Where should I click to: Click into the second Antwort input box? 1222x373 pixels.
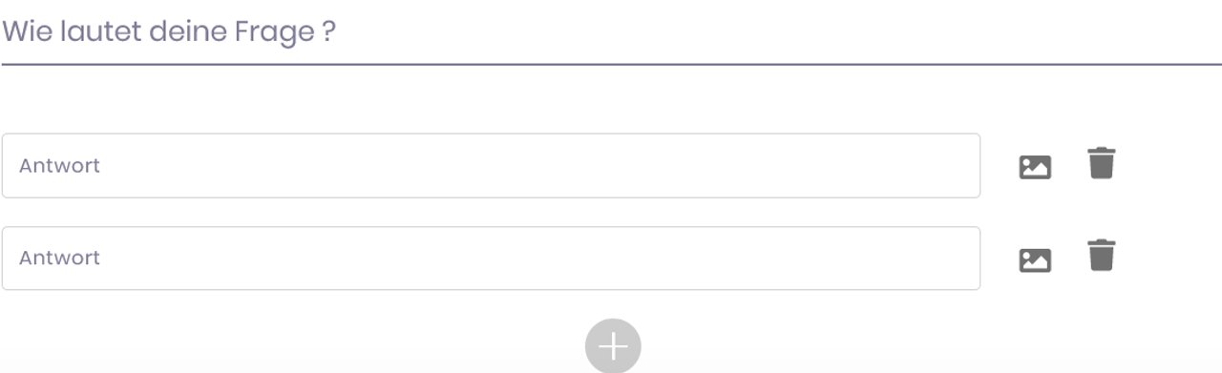click(x=491, y=259)
